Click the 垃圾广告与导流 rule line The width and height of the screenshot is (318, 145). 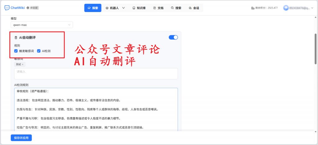[x=80, y=128]
